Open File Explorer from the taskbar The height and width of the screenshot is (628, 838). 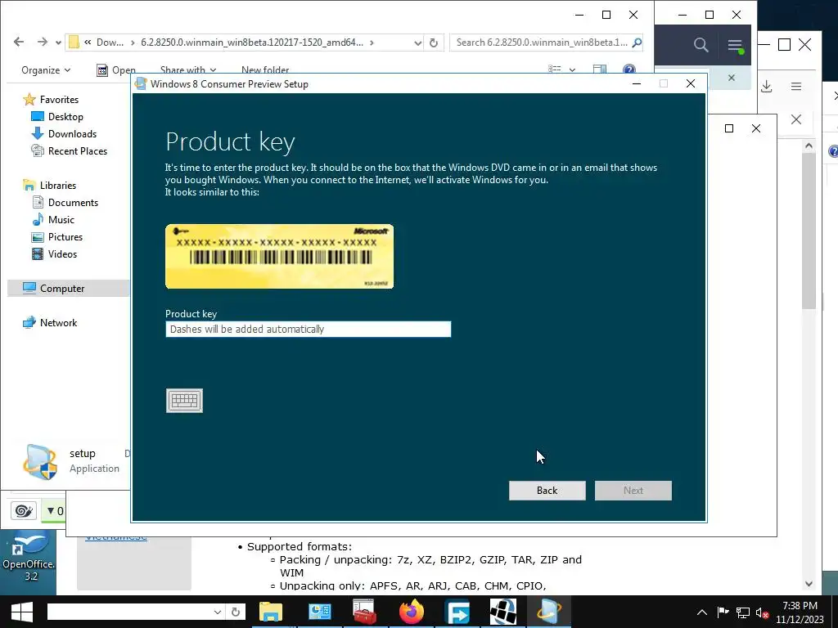pos(271,612)
